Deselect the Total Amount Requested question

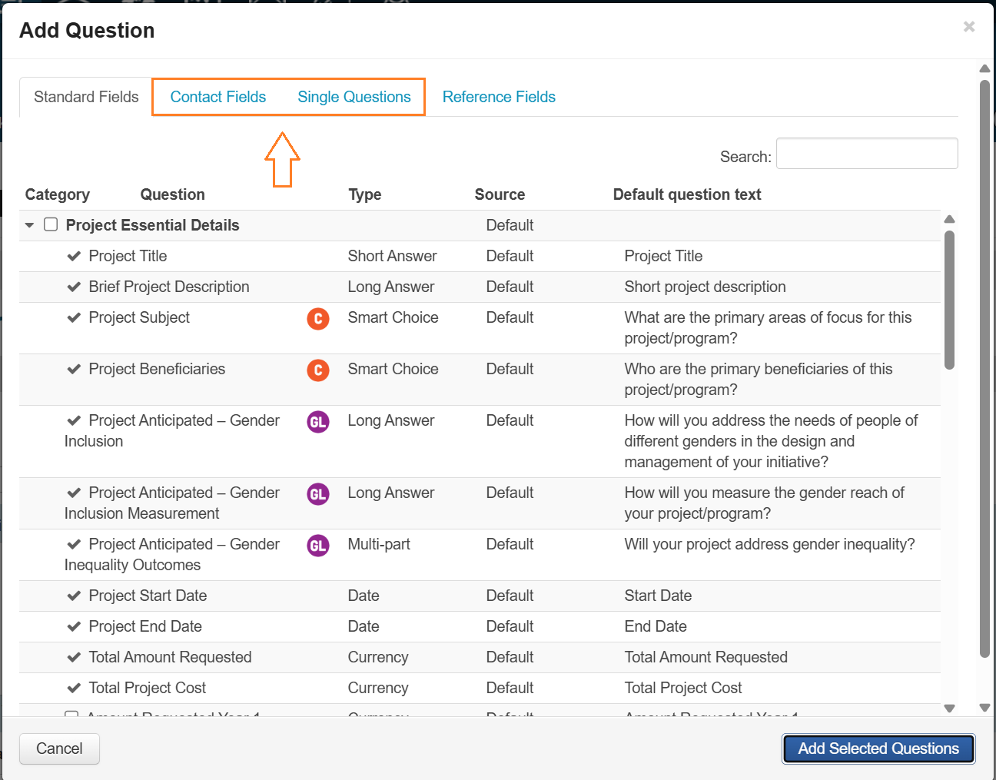[x=74, y=657]
